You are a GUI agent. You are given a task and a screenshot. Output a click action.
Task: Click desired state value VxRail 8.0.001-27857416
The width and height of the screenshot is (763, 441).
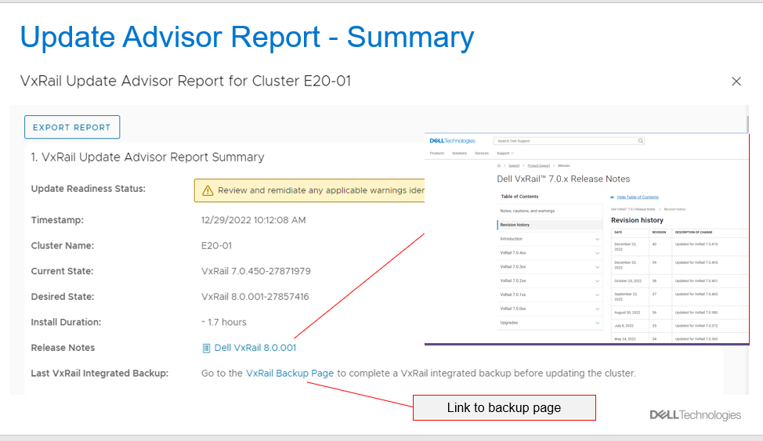(255, 296)
